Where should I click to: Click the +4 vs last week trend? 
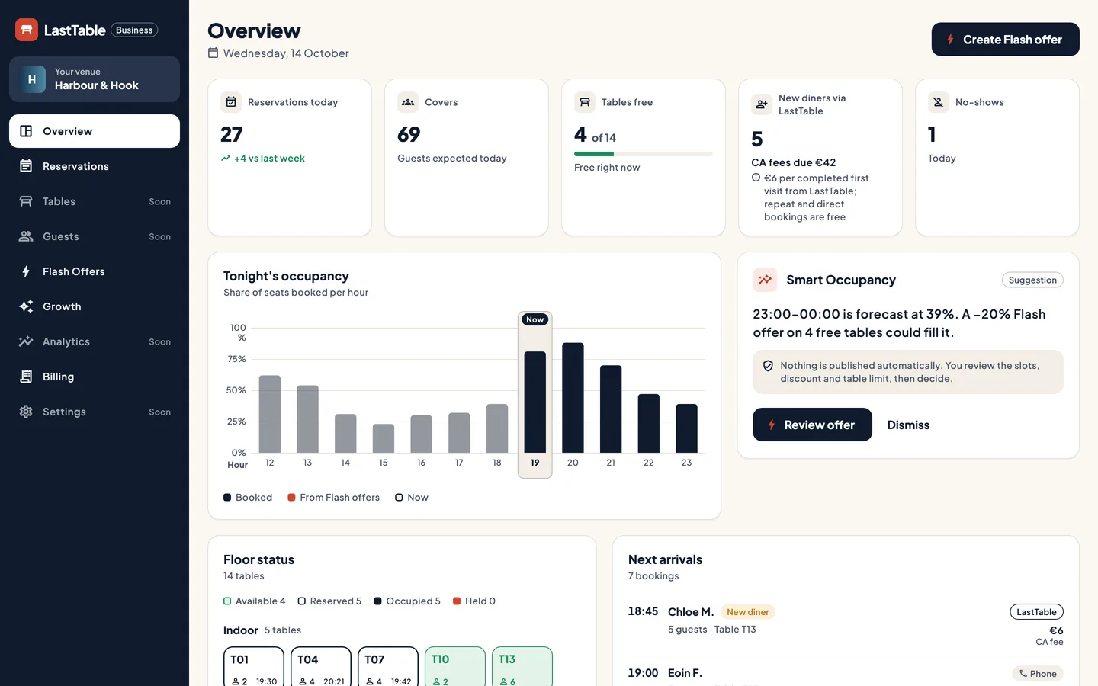tap(263, 159)
